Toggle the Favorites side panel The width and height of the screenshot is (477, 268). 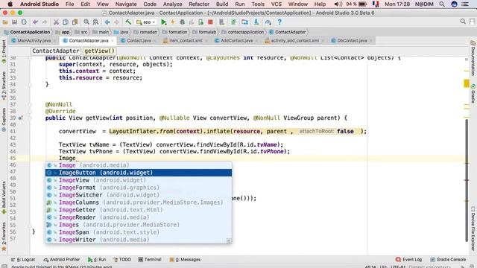4,237
